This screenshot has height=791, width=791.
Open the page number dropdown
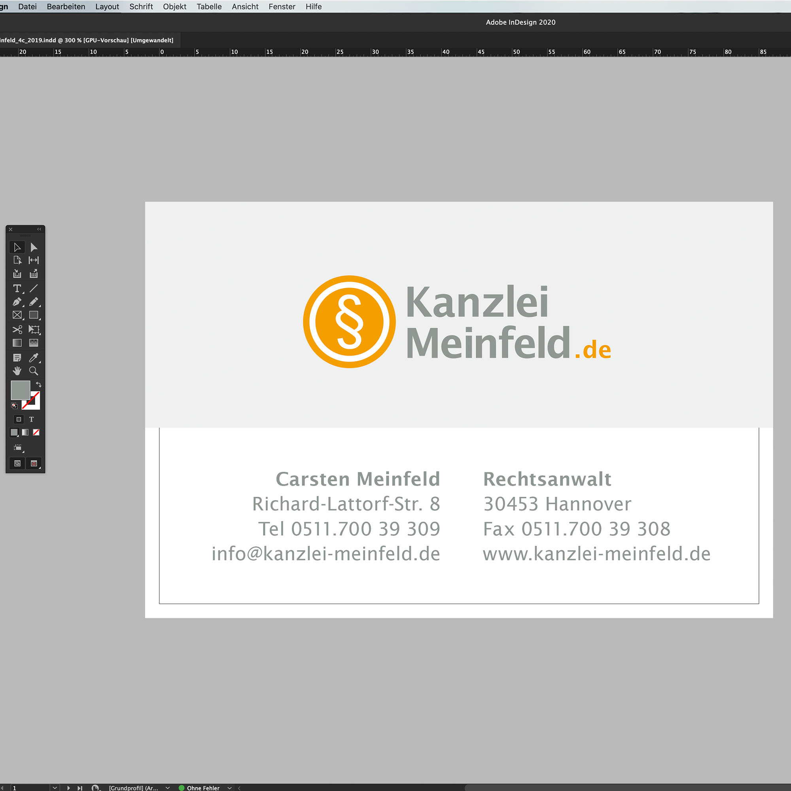point(55,788)
